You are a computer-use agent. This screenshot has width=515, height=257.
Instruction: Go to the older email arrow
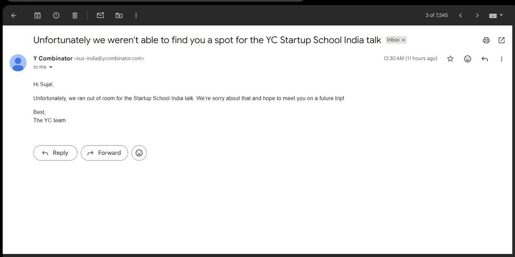[477, 15]
